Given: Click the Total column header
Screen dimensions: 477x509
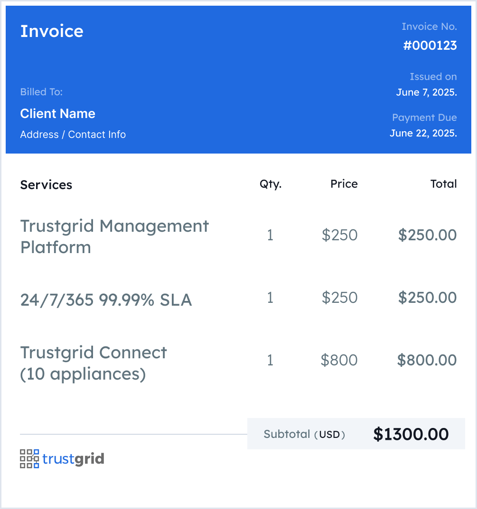Looking at the screenshot, I should pyautogui.click(x=443, y=184).
